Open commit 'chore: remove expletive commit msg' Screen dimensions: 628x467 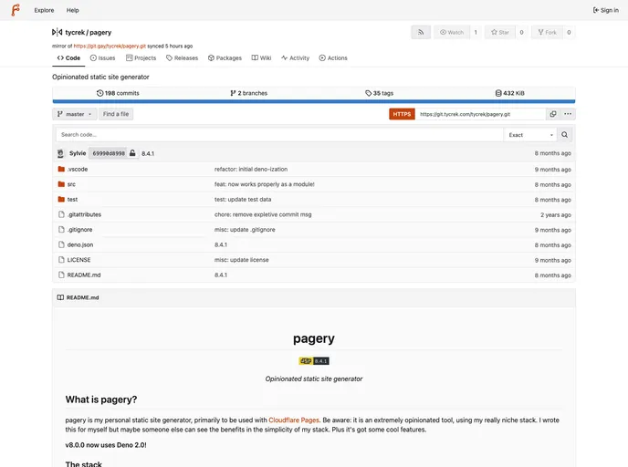pos(263,214)
